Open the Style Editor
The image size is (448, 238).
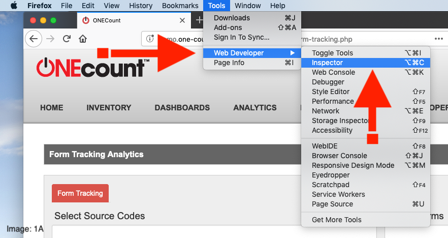coord(366,92)
